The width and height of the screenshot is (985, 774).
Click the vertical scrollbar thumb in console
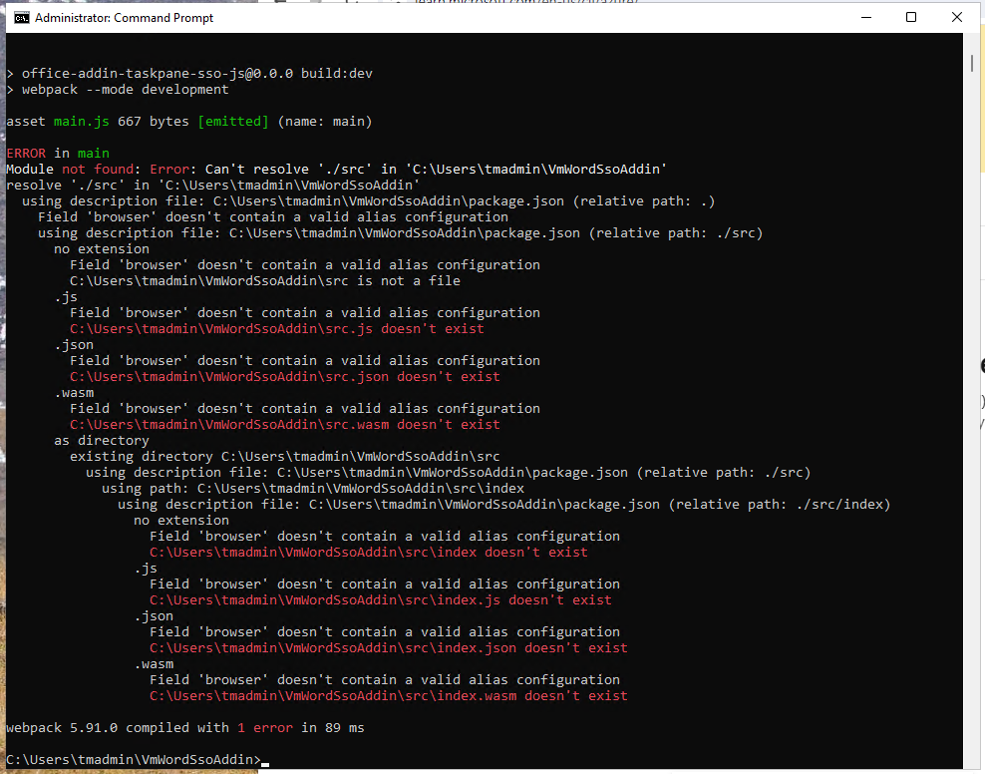click(x=971, y=63)
